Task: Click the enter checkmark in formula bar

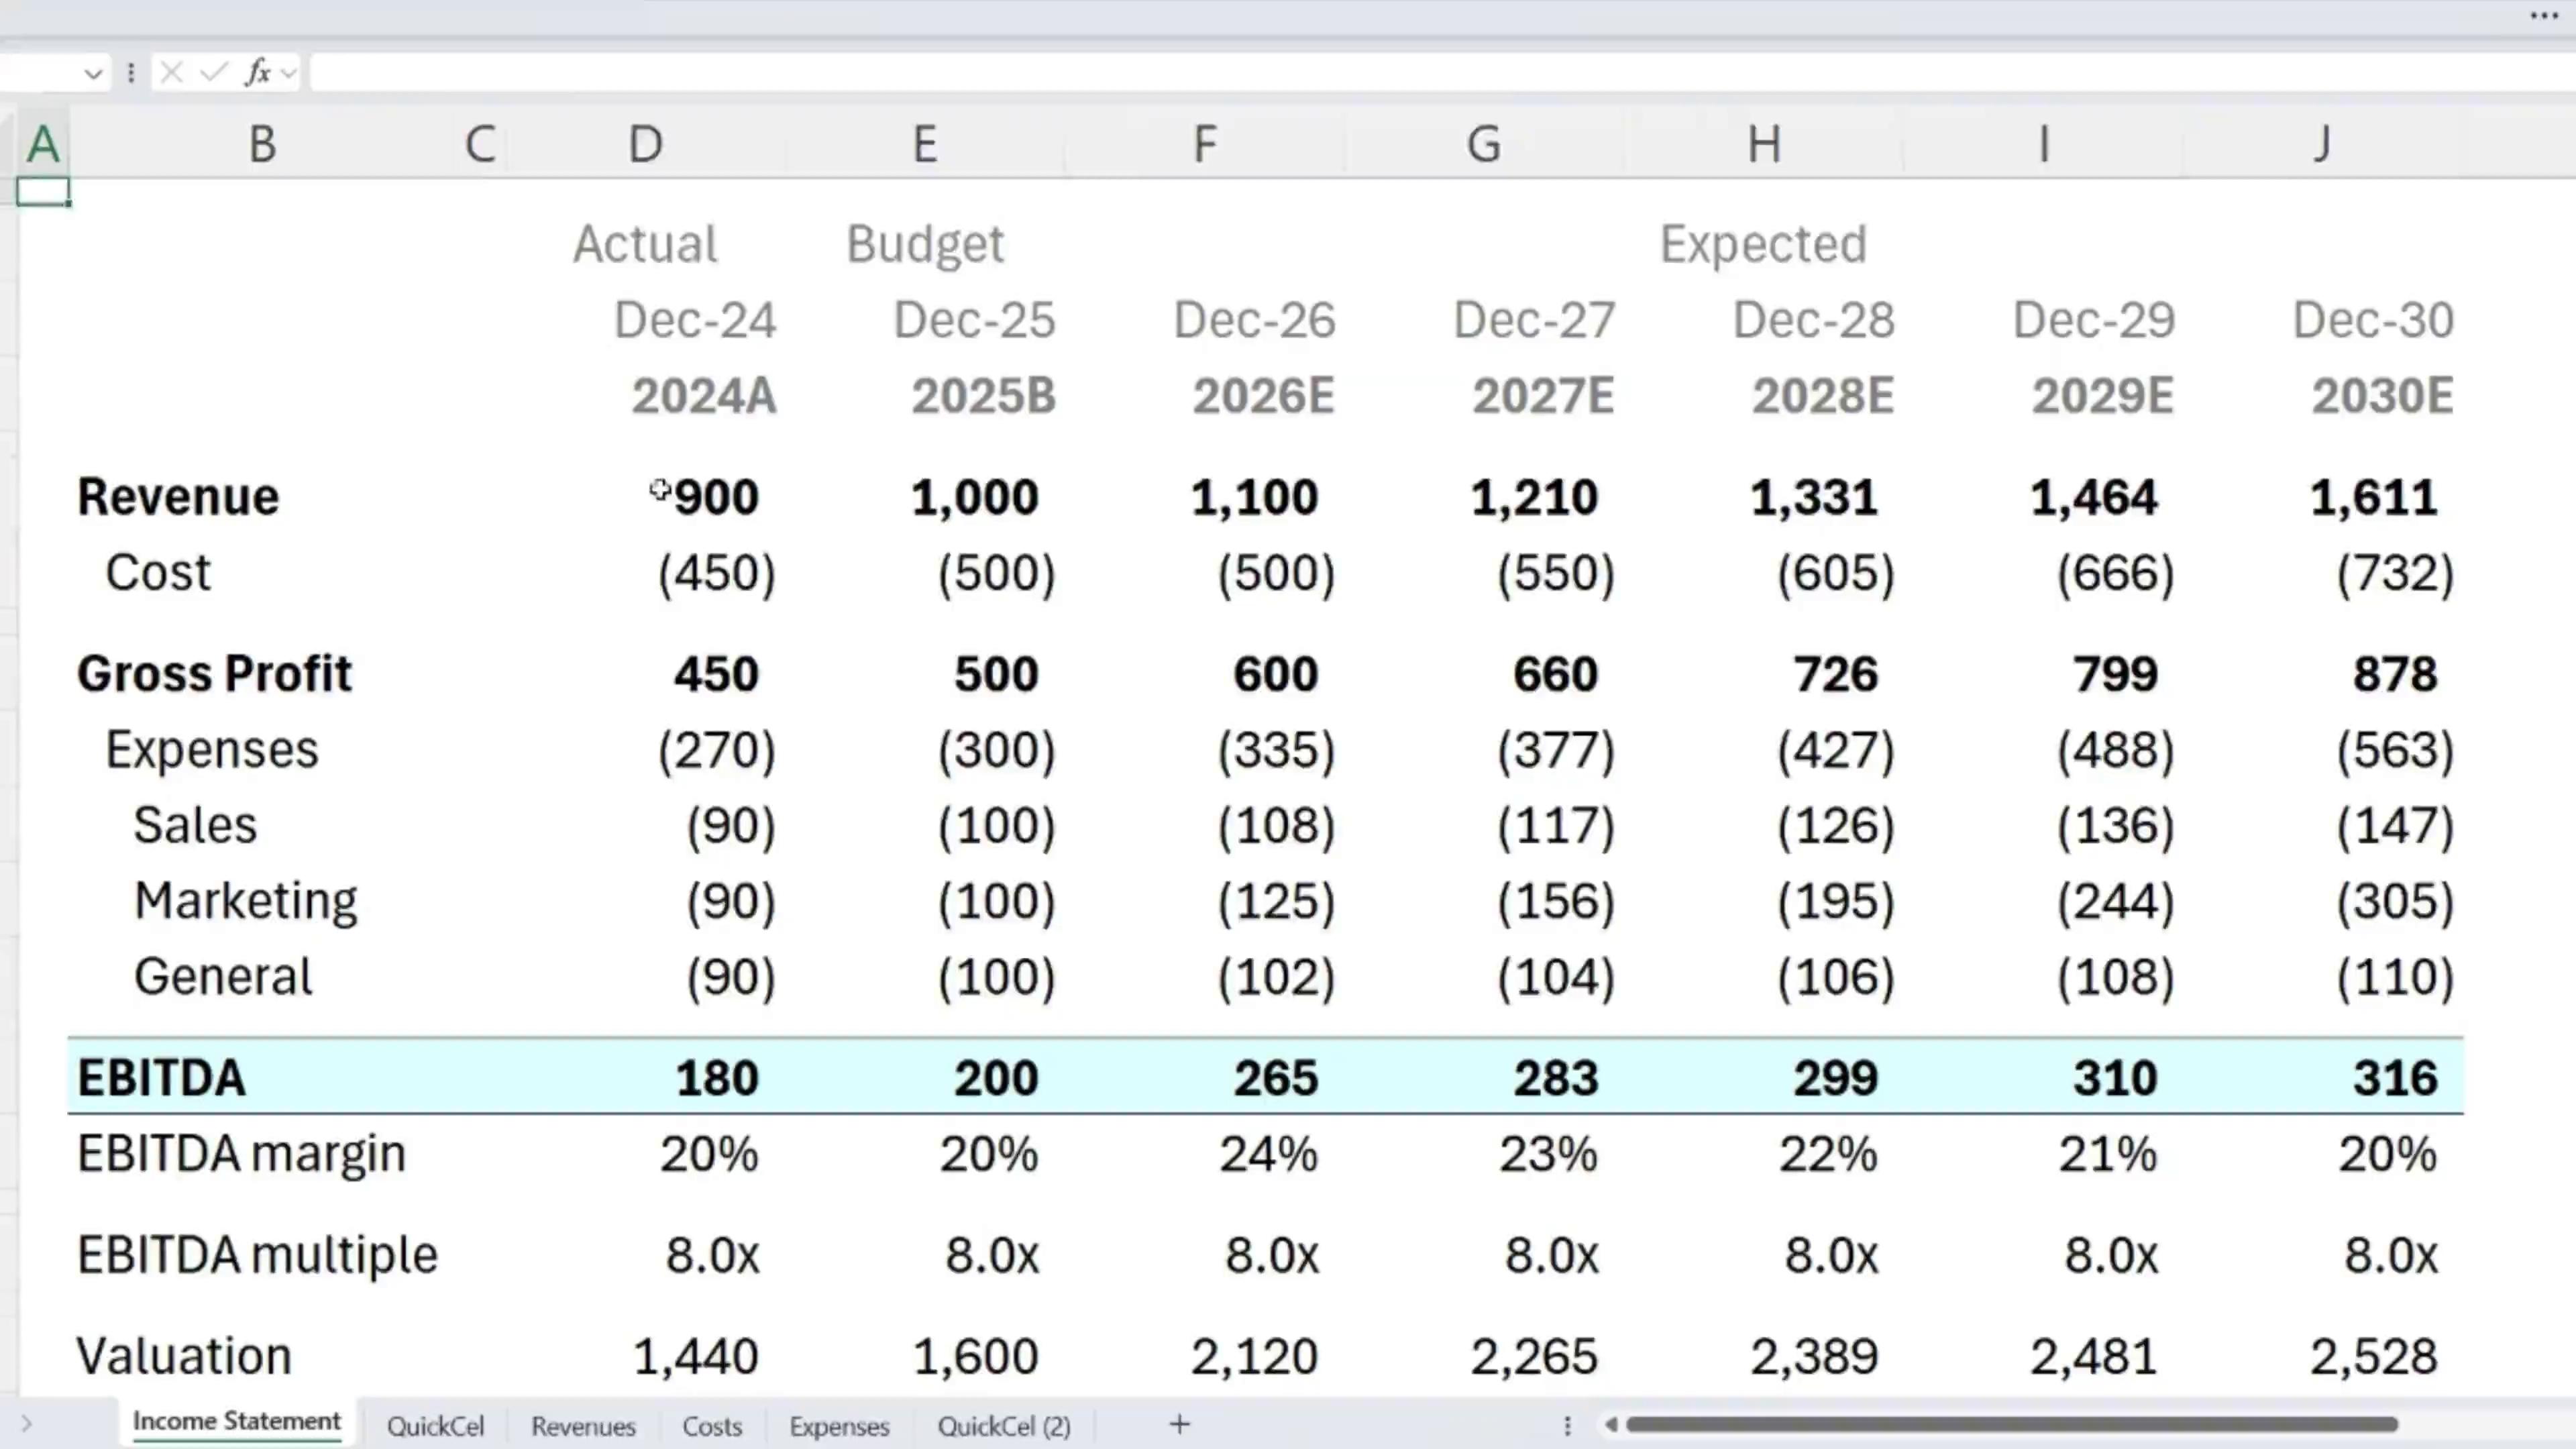Action: (213, 72)
